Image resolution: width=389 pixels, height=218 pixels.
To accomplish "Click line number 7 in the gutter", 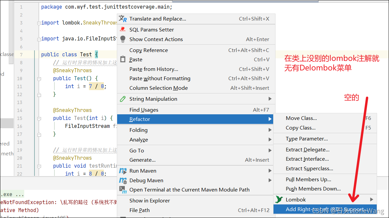I will (x=21, y=54).
